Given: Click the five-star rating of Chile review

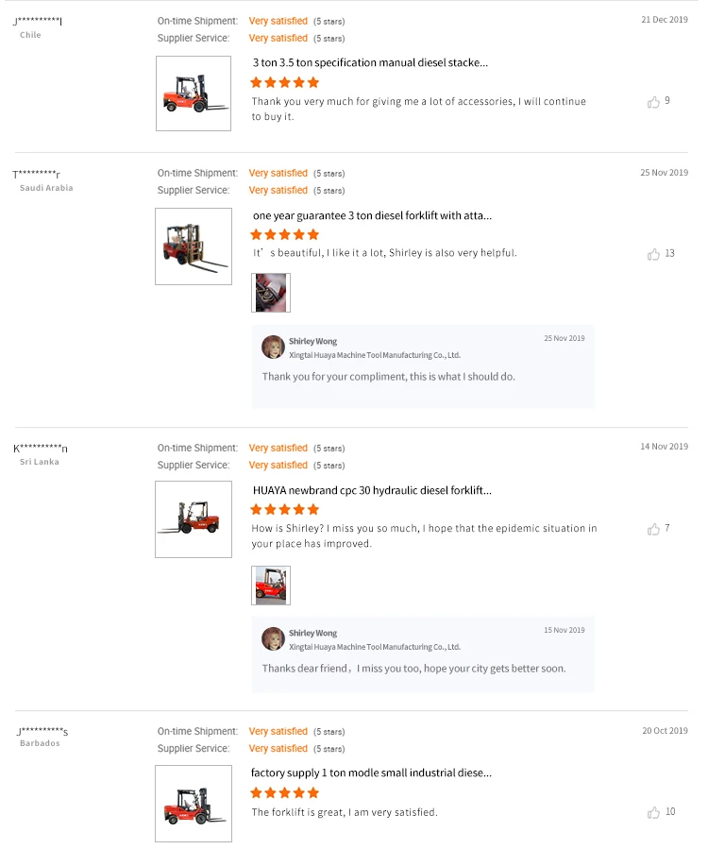Looking at the screenshot, I should click(x=285, y=82).
